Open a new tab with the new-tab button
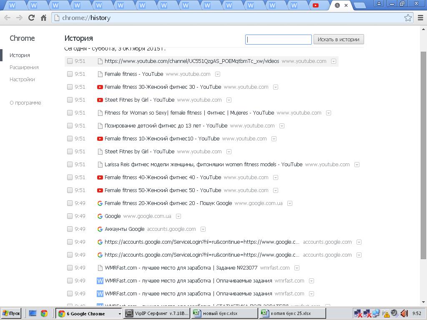 point(359,5)
